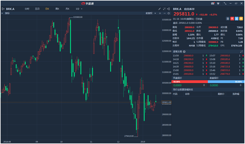Open help icon beside 逐笔交易

pos(184,52)
